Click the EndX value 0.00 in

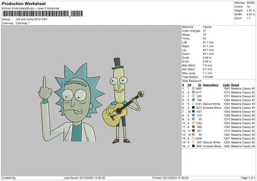click(207, 58)
